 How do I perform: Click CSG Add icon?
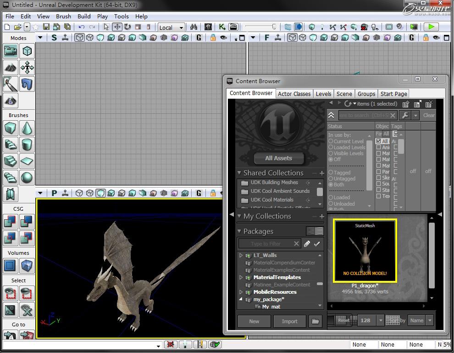(x=11, y=221)
